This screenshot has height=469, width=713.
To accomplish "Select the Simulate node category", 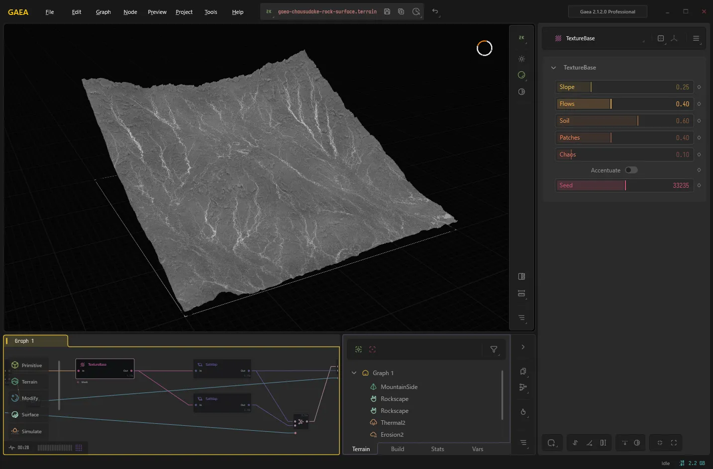I will pos(27,431).
